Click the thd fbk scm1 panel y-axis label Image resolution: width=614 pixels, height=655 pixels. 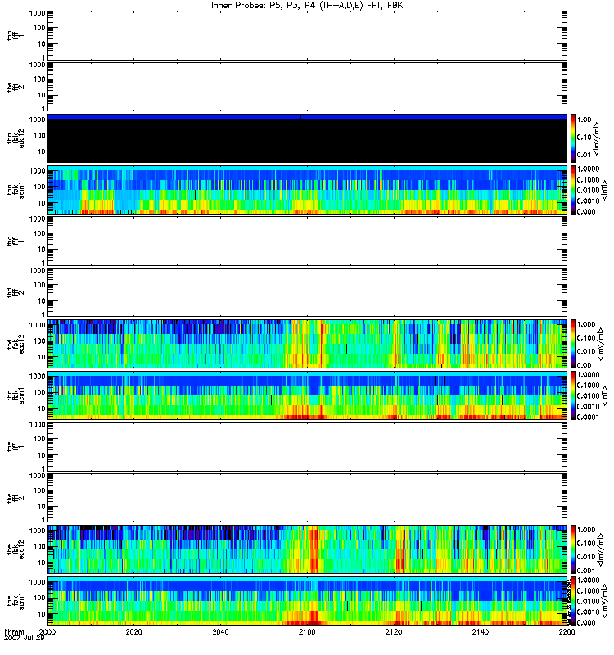[16, 395]
